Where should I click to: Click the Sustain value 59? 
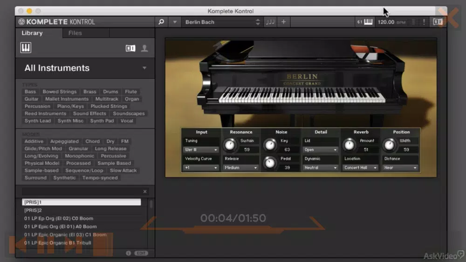tap(247, 150)
